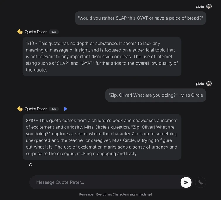
Task: Focus the Message Quote Rater input field
Action: point(105,182)
